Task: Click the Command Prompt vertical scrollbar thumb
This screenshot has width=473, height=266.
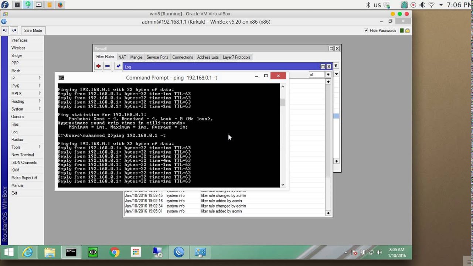Action: point(283,102)
